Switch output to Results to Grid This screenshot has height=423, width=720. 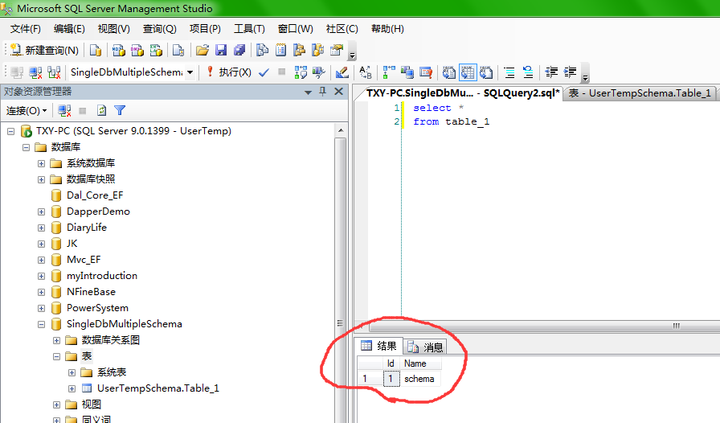tap(468, 72)
